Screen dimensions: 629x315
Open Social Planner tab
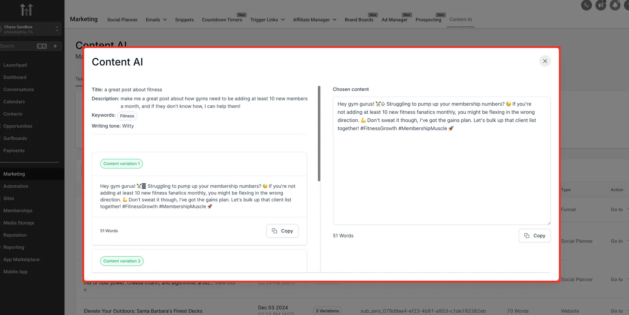(122, 20)
